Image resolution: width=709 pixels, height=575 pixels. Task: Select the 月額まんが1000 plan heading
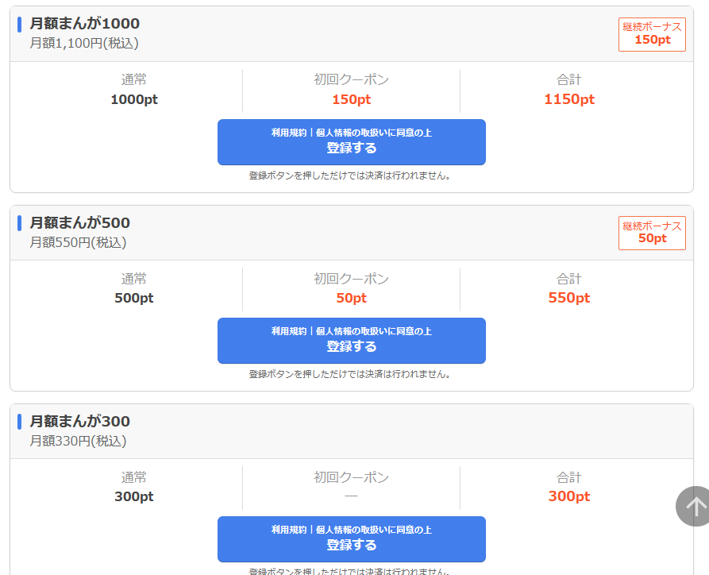(x=85, y=24)
